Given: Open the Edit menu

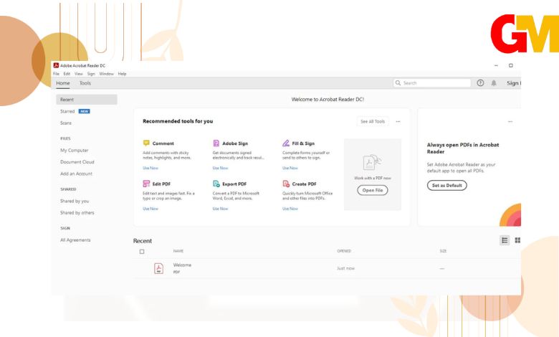Looking at the screenshot, I should pos(67,74).
